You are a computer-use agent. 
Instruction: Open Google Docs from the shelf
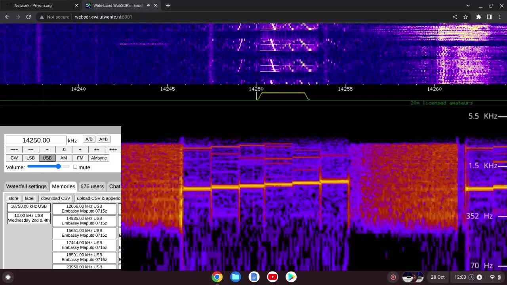coord(254,277)
